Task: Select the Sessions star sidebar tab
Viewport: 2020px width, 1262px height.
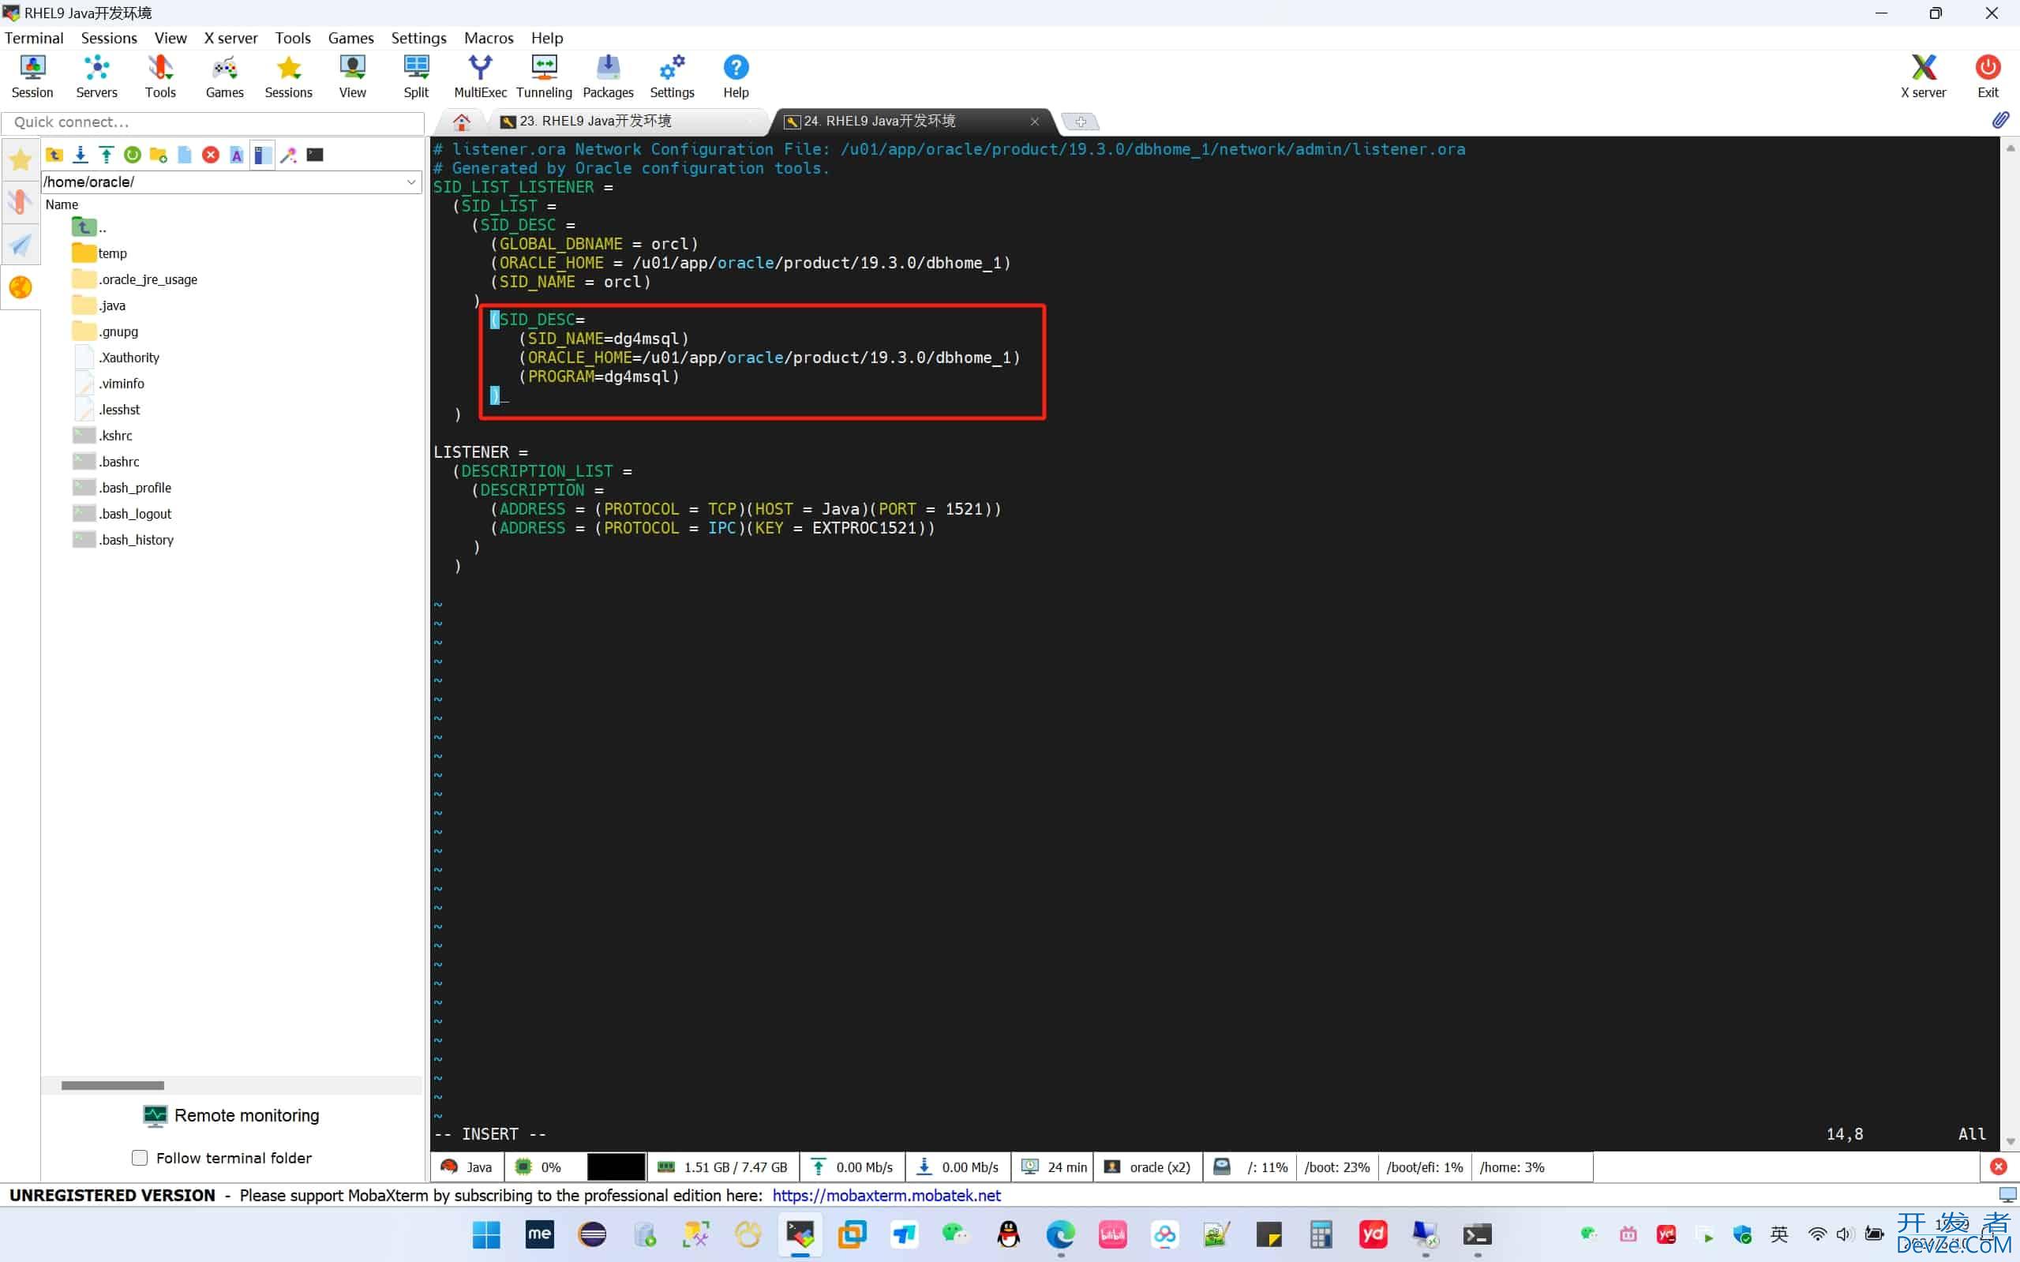Action: (20, 159)
